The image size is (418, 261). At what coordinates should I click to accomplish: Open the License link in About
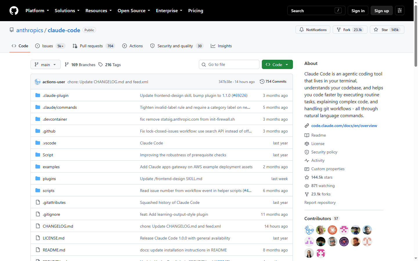[314, 144]
